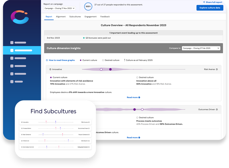This screenshot has width=229, height=168.
Task: Switch to the Alignment tab
Action: (x=61, y=17)
